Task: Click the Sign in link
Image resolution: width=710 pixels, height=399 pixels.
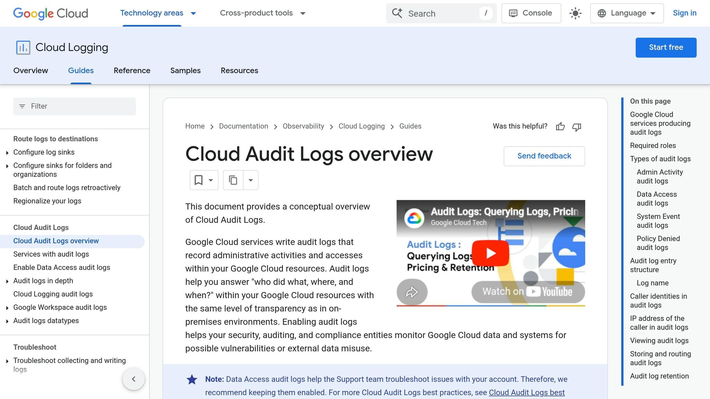Action: click(684, 13)
